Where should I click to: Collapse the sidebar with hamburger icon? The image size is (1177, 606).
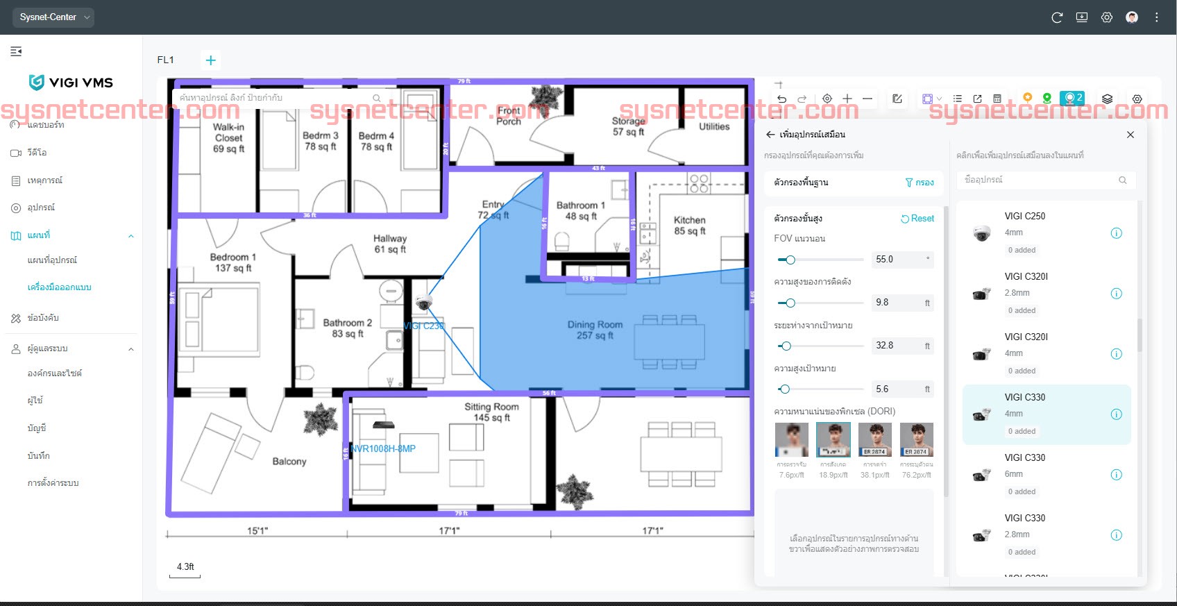pos(16,51)
